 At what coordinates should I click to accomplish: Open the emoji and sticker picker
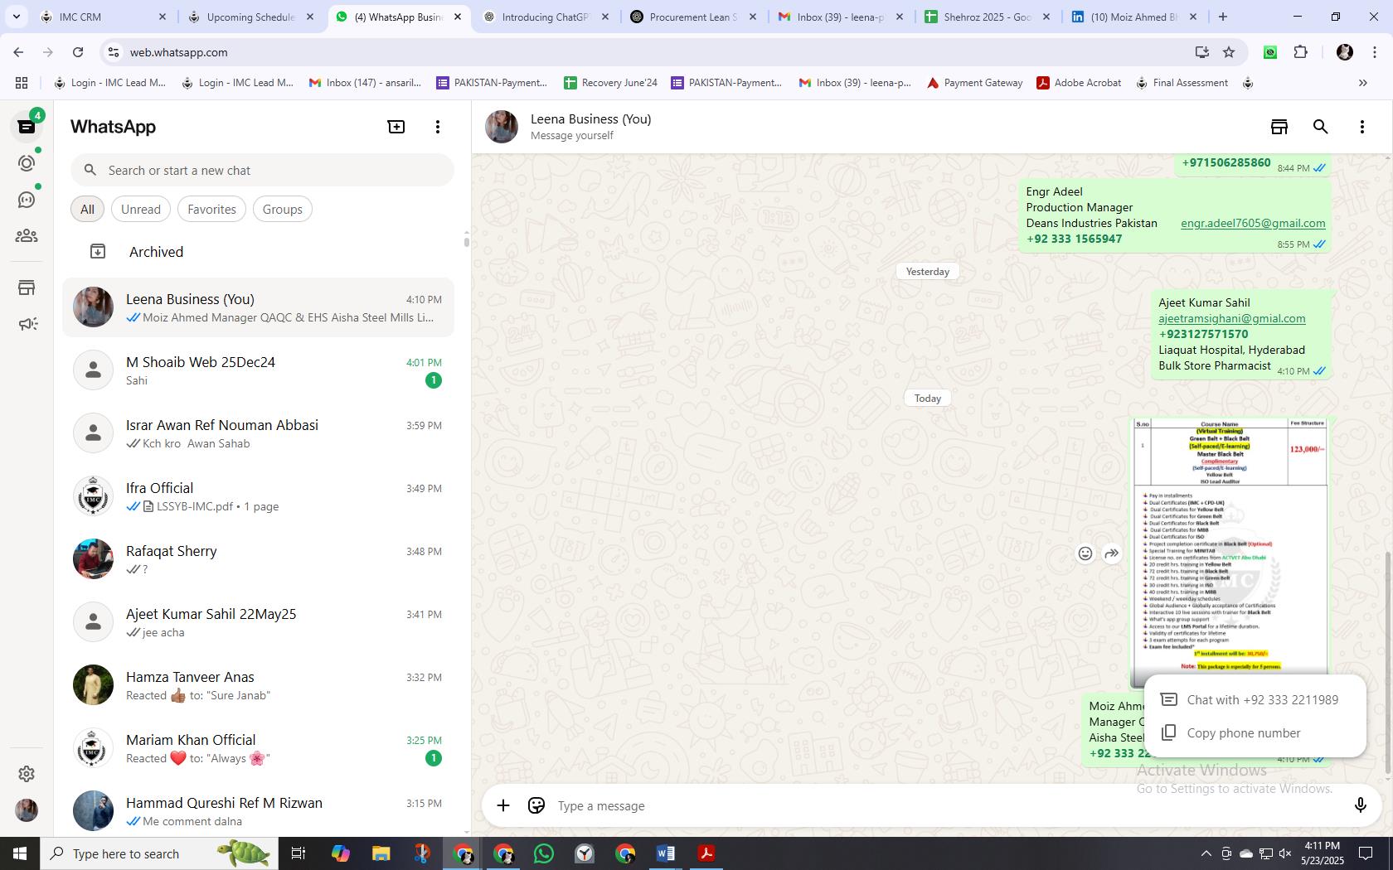536,805
